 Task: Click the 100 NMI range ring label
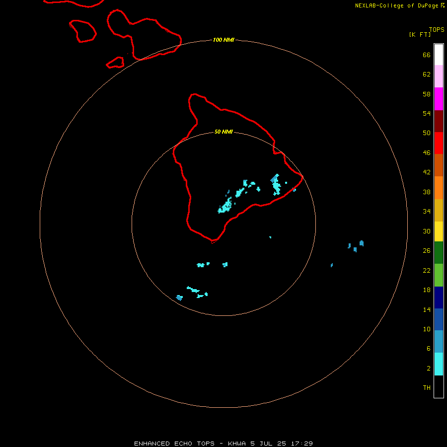[224, 40]
